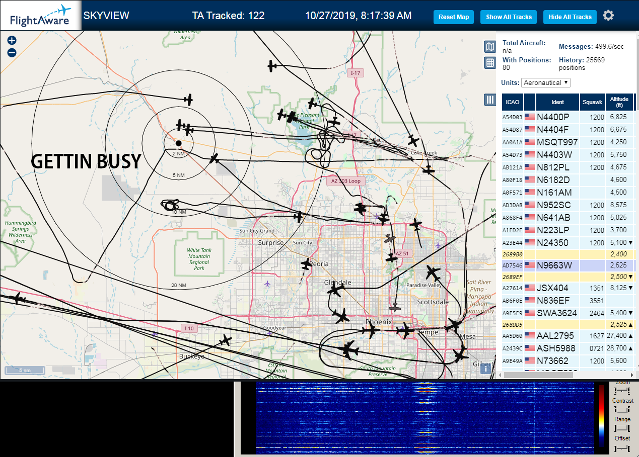Click the 2689B0 ICAO row
This screenshot has width=639, height=457.
tap(568, 254)
